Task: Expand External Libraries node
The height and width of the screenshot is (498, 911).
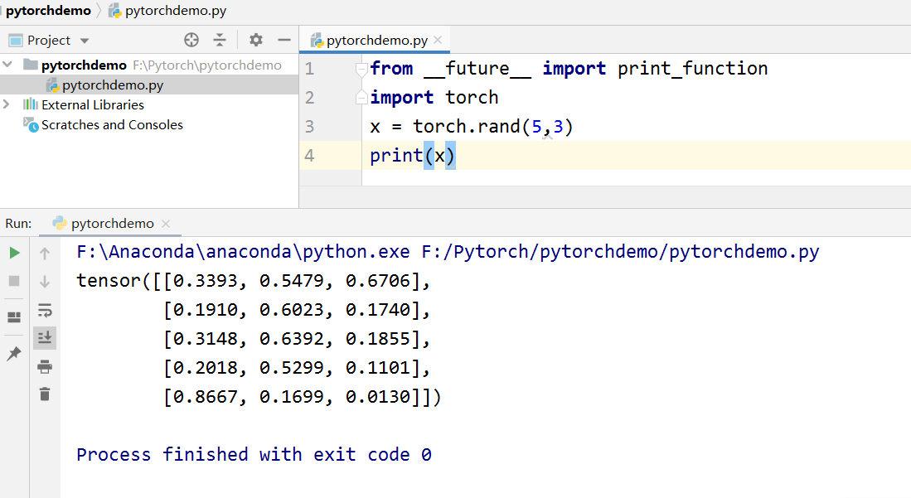Action: tap(7, 104)
